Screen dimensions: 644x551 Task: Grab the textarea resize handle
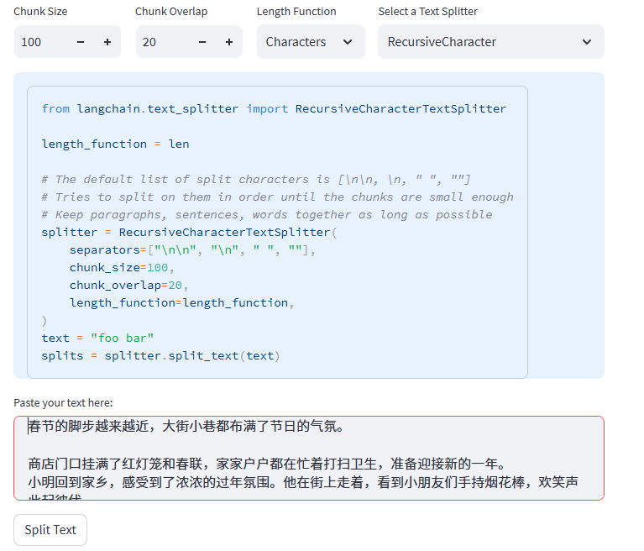[x=601, y=497]
